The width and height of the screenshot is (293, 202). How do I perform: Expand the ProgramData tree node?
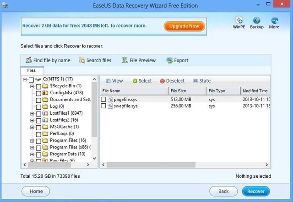click(x=32, y=154)
